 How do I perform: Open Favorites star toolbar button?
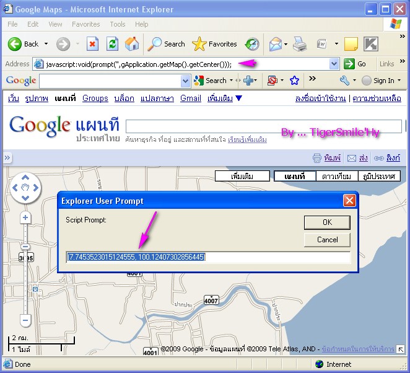pyautogui.click(x=214, y=44)
